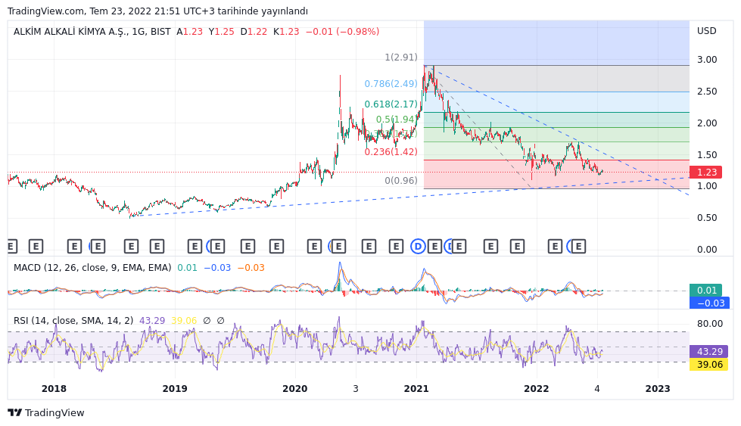The image size is (741, 426).
Task: Click the Fibonacci 1(2.91) level label
Action: click(401, 58)
